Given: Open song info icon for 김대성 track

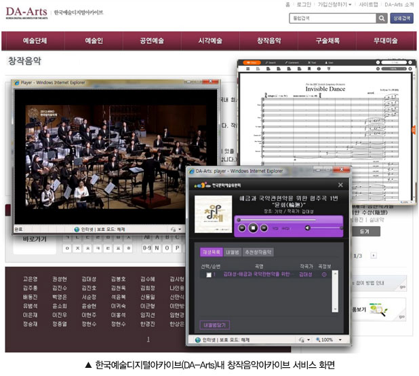Looking at the screenshot, I should (324, 274).
